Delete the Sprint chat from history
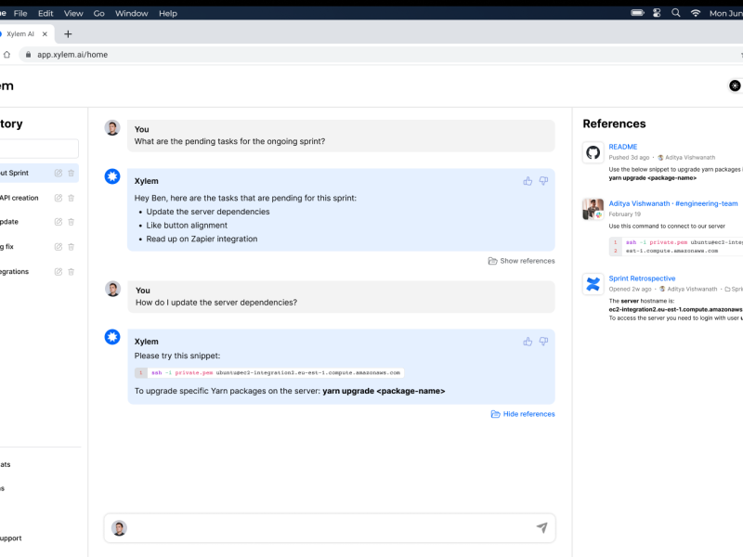This screenshot has width=743, height=557. pyautogui.click(x=72, y=173)
